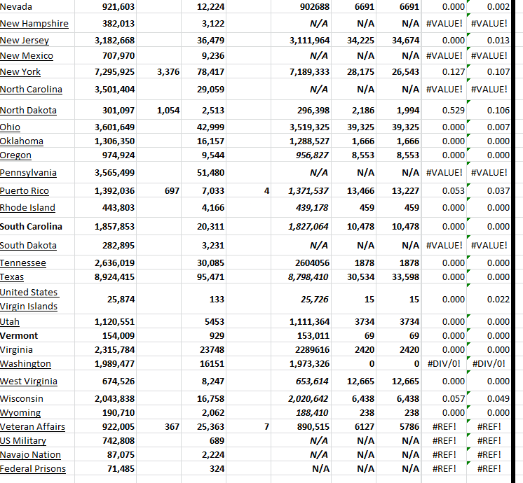Follow the New Mexico hyperlink
This screenshot has height=483, width=523.
point(27,55)
